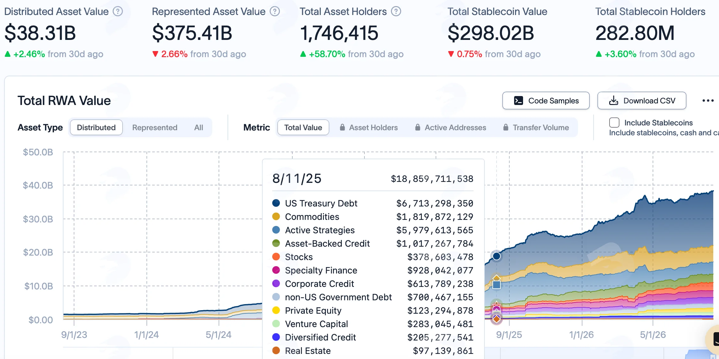Select the Asset Holders metric tab

tap(369, 127)
